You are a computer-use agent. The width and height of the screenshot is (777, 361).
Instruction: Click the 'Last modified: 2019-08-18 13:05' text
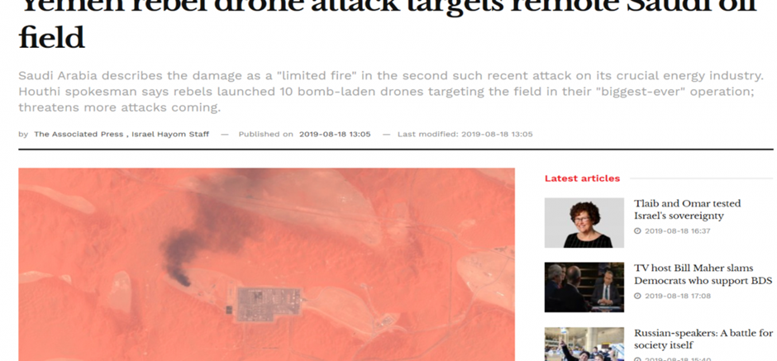pyautogui.click(x=465, y=134)
